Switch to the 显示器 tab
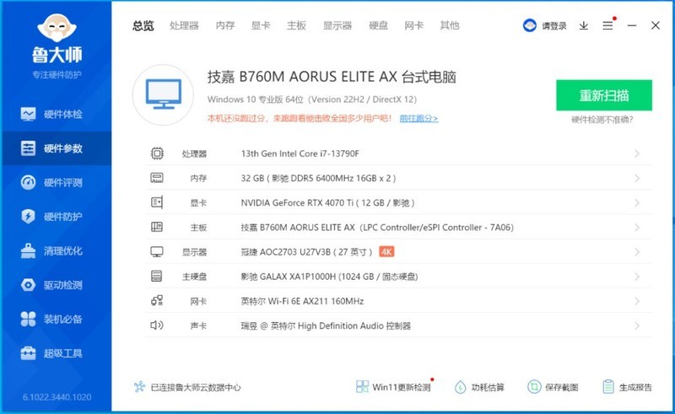The width and height of the screenshot is (675, 414). (337, 26)
